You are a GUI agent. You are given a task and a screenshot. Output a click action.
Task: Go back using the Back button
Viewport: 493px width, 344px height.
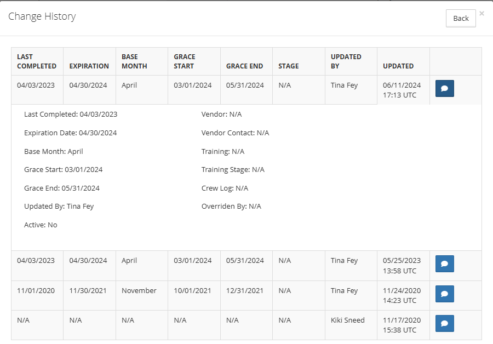pyautogui.click(x=461, y=18)
